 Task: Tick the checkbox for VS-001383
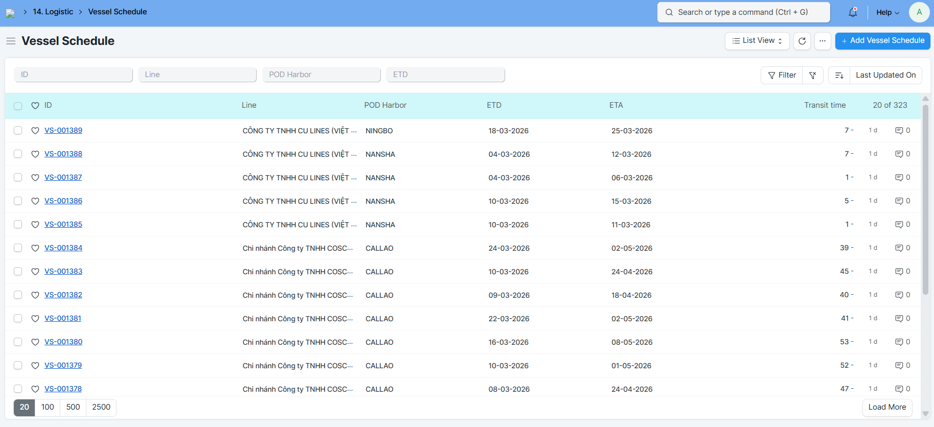(18, 272)
